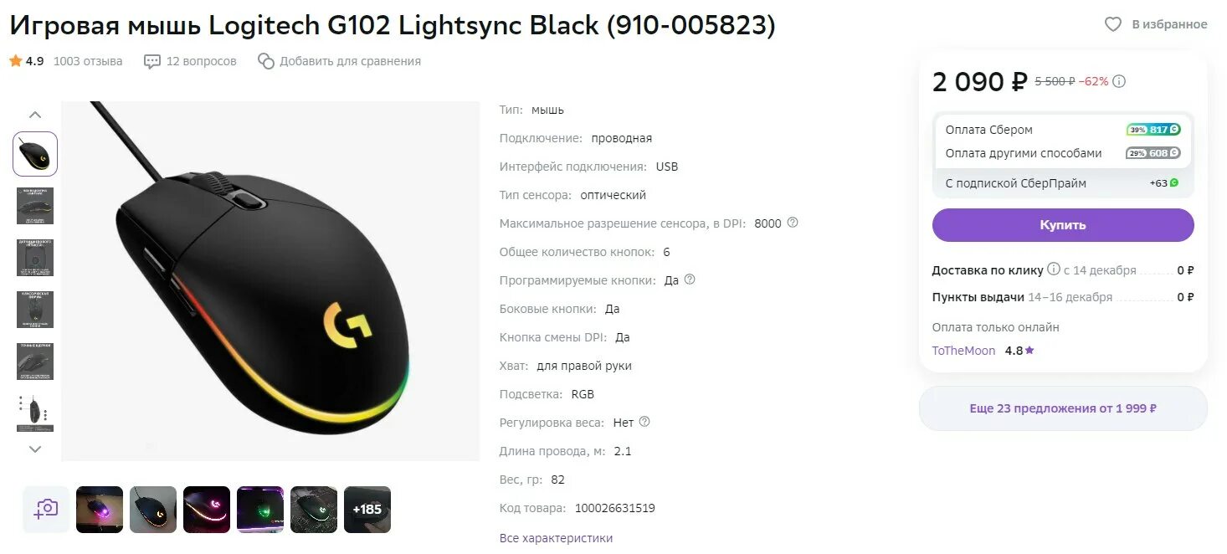Open the 12 вопросов chat icon link

[x=152, y=61]
